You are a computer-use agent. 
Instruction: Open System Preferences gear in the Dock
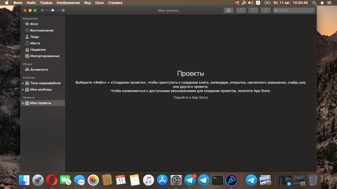[x=176, y=180]
